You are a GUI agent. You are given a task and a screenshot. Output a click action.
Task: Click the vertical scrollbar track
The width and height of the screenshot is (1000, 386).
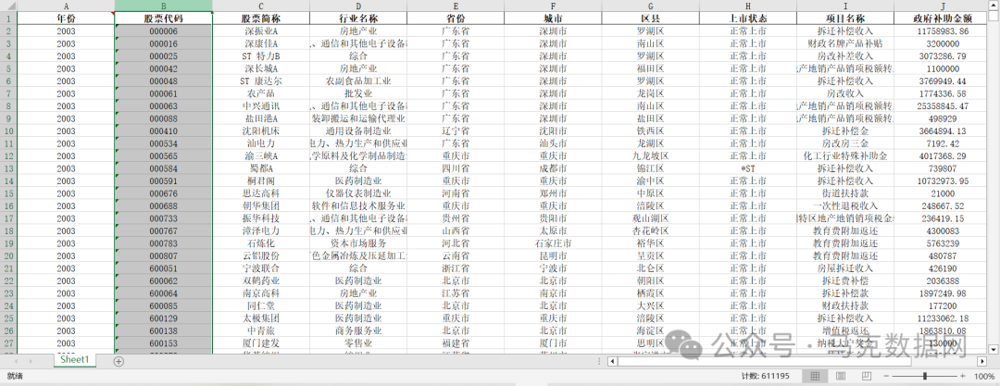(x=993, y=179)
